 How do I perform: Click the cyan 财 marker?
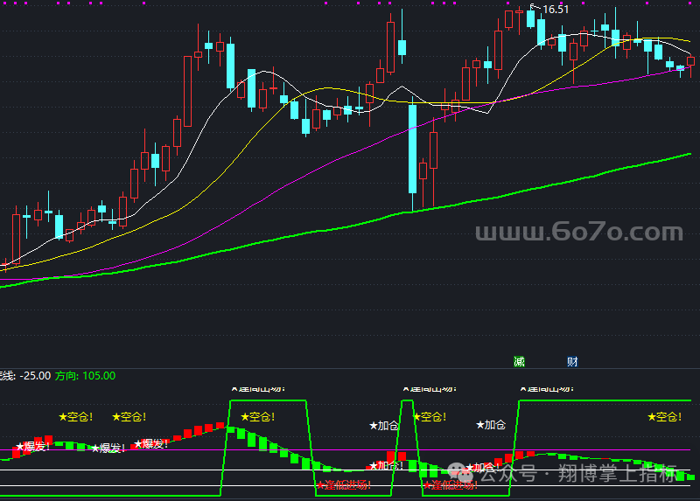[571, 361]
